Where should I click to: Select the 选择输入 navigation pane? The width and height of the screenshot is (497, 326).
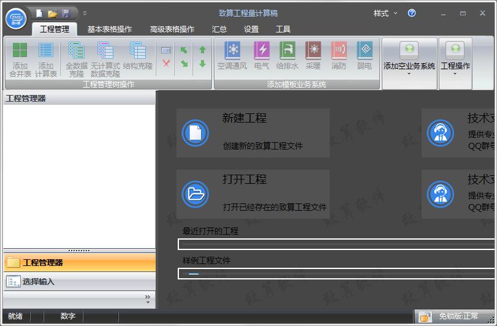pos(80,281)
